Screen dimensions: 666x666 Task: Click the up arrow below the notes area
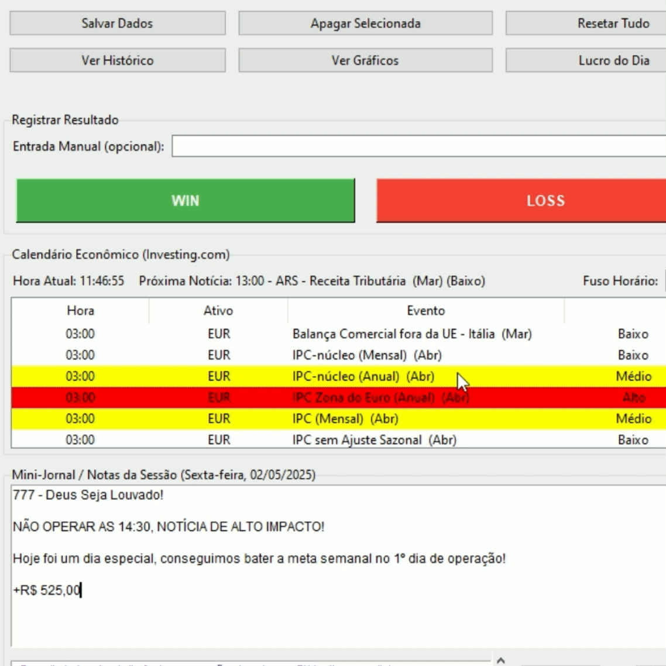click(501, 660)
